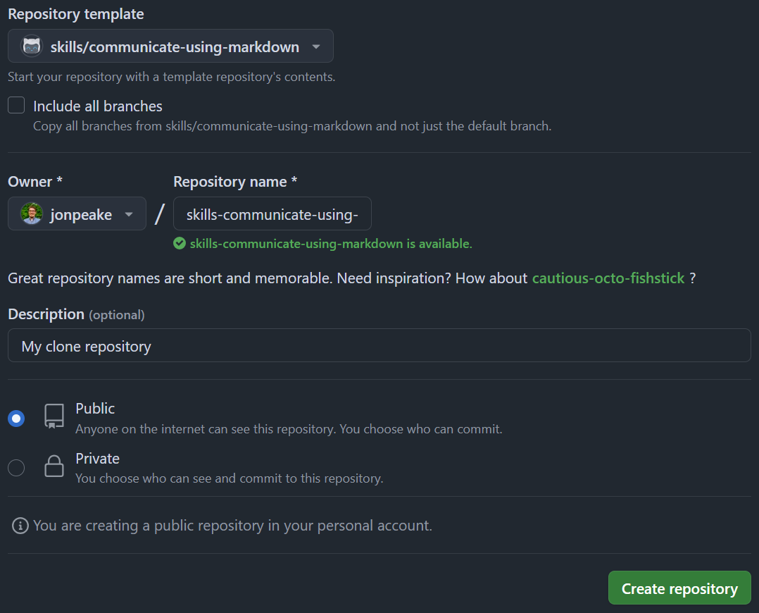Click 'Start your repository with a template' hint
This screenshot has width=759, height=613.
click(171, 77)
